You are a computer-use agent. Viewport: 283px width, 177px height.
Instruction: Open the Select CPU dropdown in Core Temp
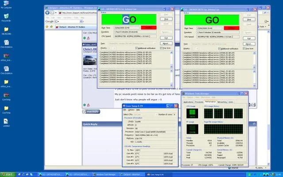pos(156,115)
